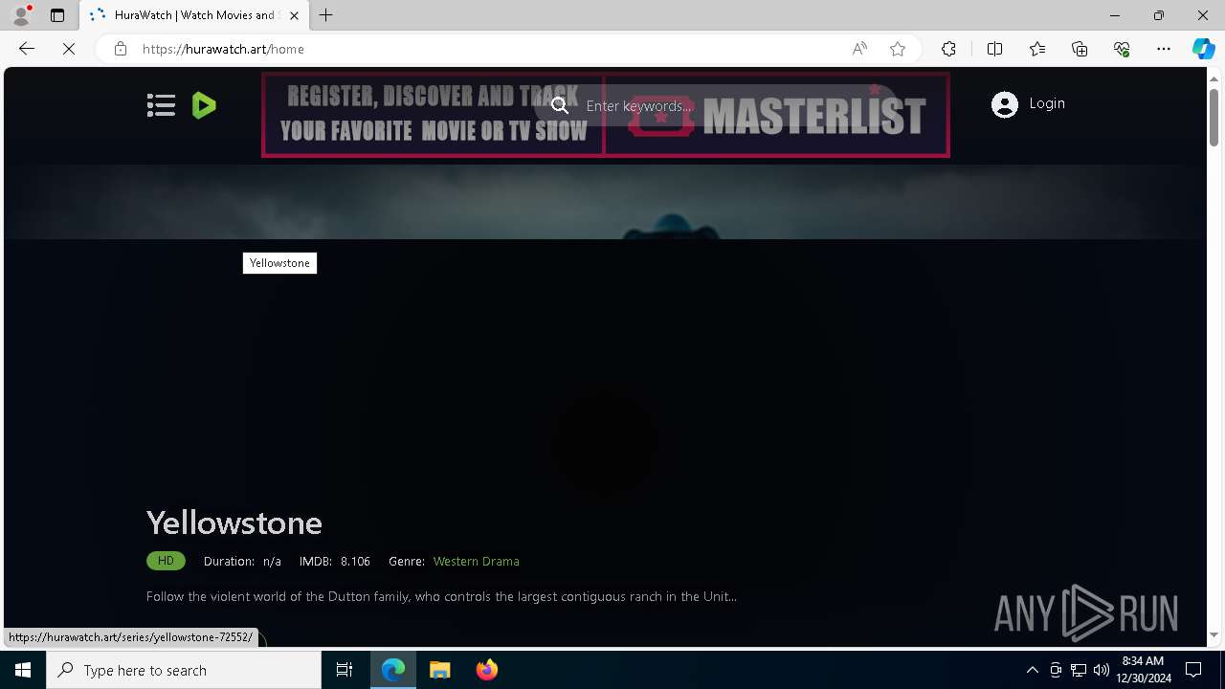Click the IMDB 8.106 rating text
1225x689 pixels.
[x=334, y=562]
